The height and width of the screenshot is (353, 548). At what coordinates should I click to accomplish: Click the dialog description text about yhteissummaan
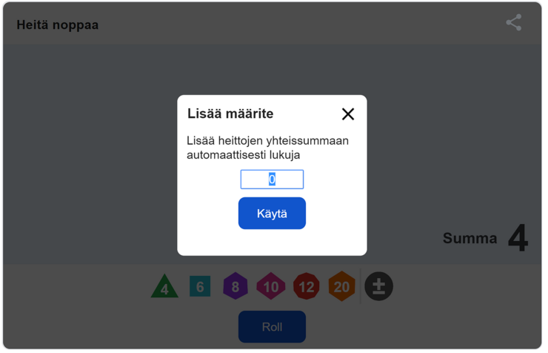268,148
